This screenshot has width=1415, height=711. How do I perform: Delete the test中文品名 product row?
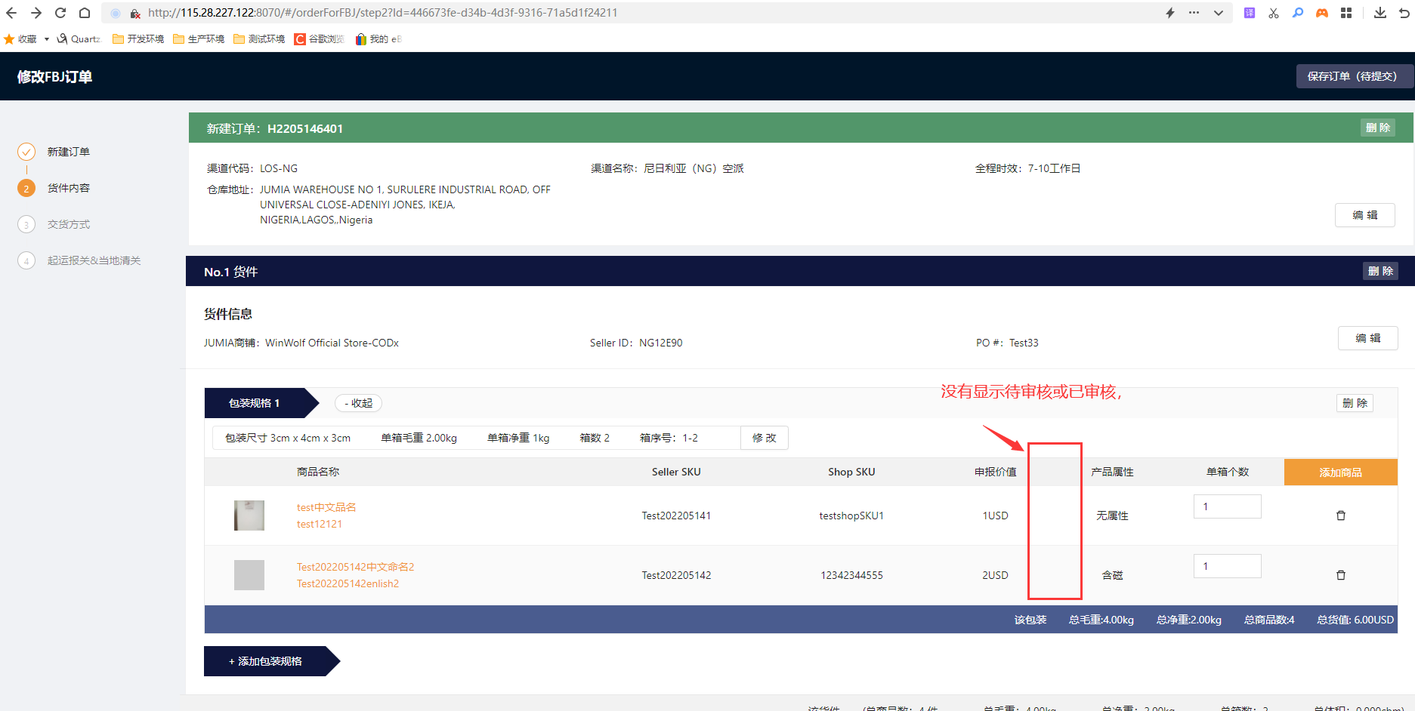pos(1341,516)
